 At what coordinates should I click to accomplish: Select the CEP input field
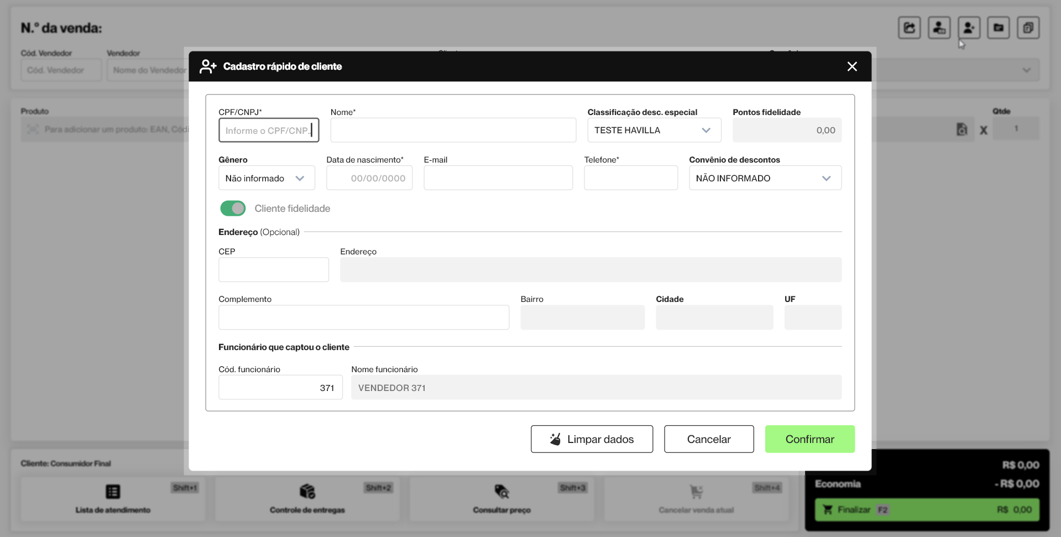(274, 270)
